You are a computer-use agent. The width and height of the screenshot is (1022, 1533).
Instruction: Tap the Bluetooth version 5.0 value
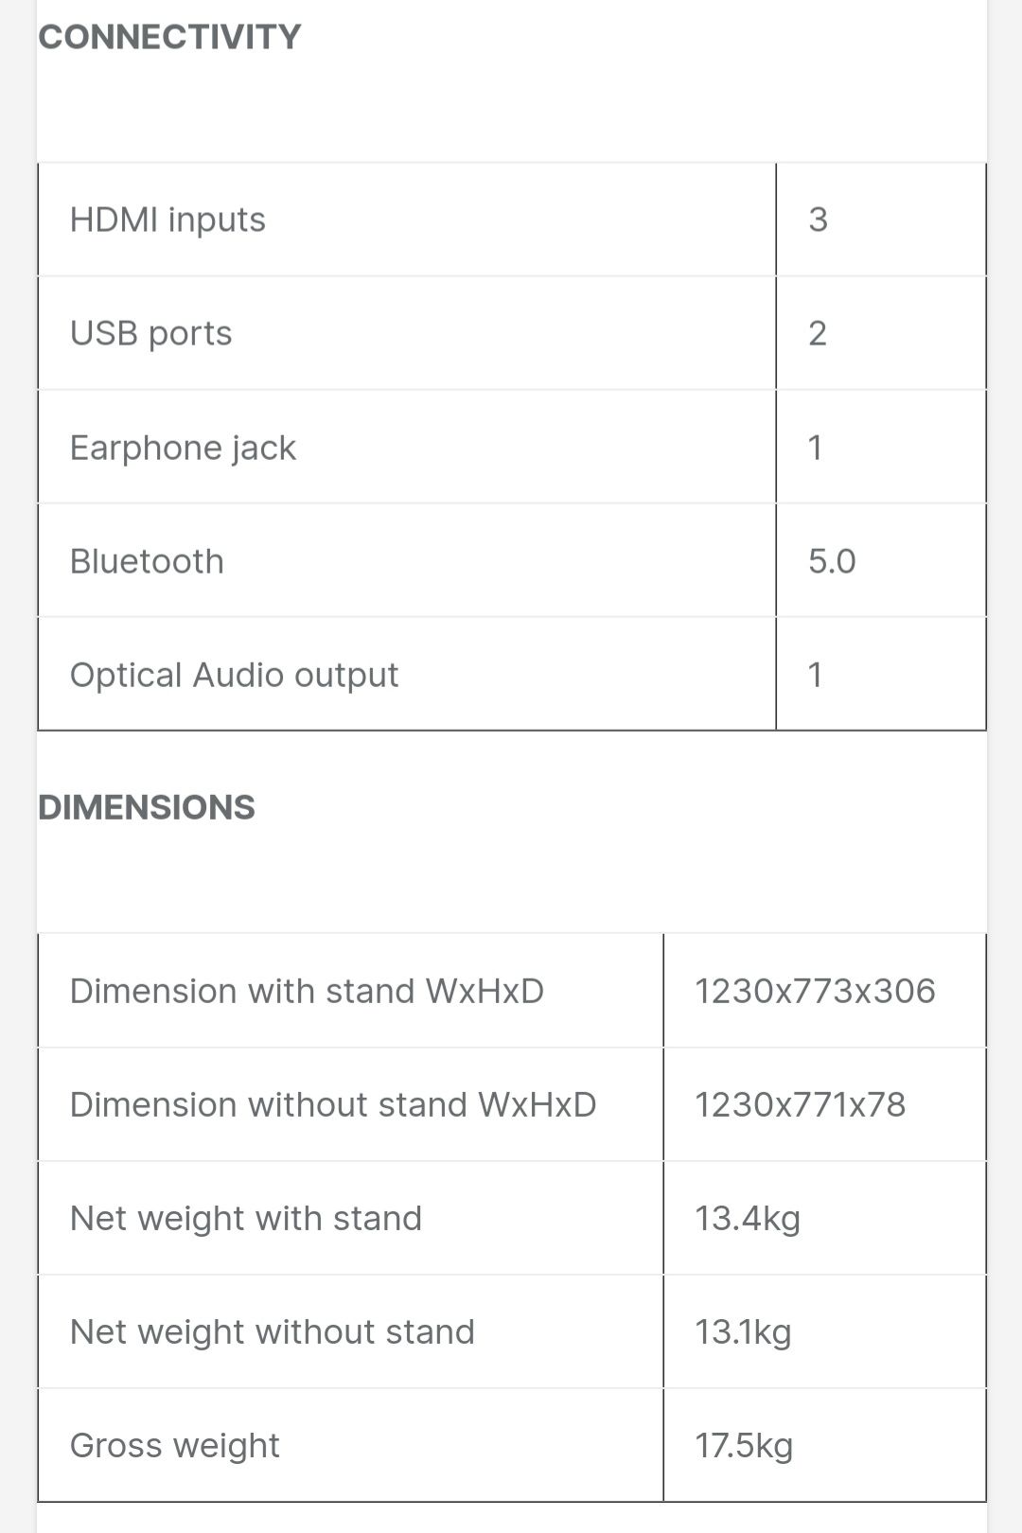coord(832,561)
